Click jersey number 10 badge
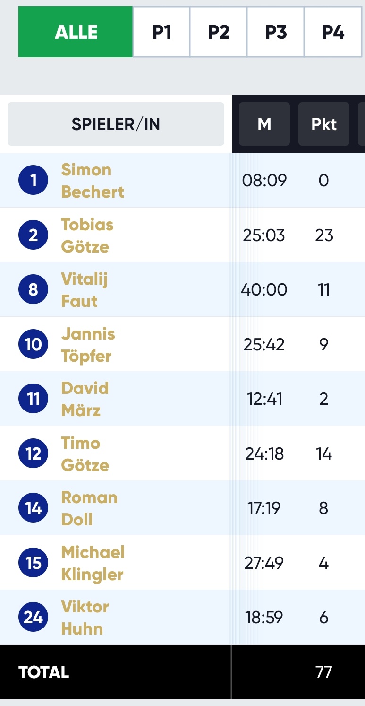Screen dimensions: 365x706 click(33, 344)
